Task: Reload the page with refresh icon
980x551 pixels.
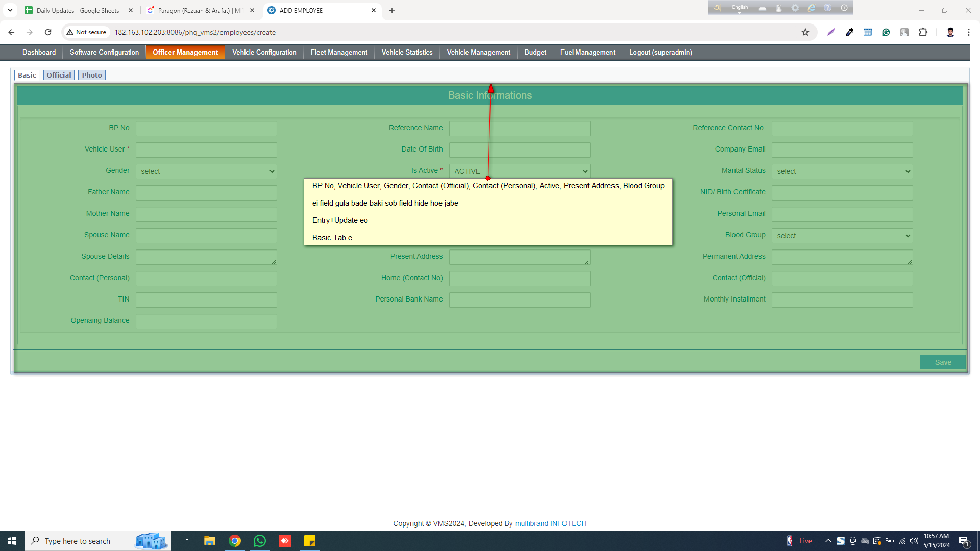Action: pyautogui.click(x=48, y=32)
